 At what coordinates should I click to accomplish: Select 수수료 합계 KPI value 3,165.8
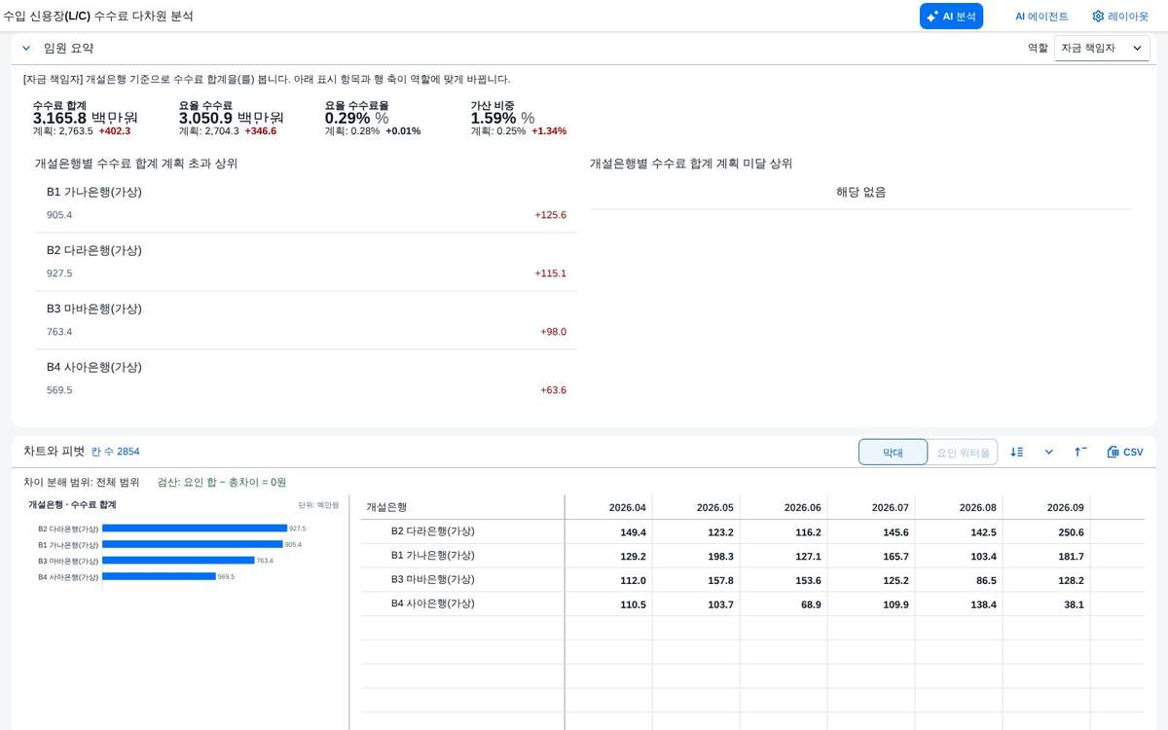click(60, 118)
